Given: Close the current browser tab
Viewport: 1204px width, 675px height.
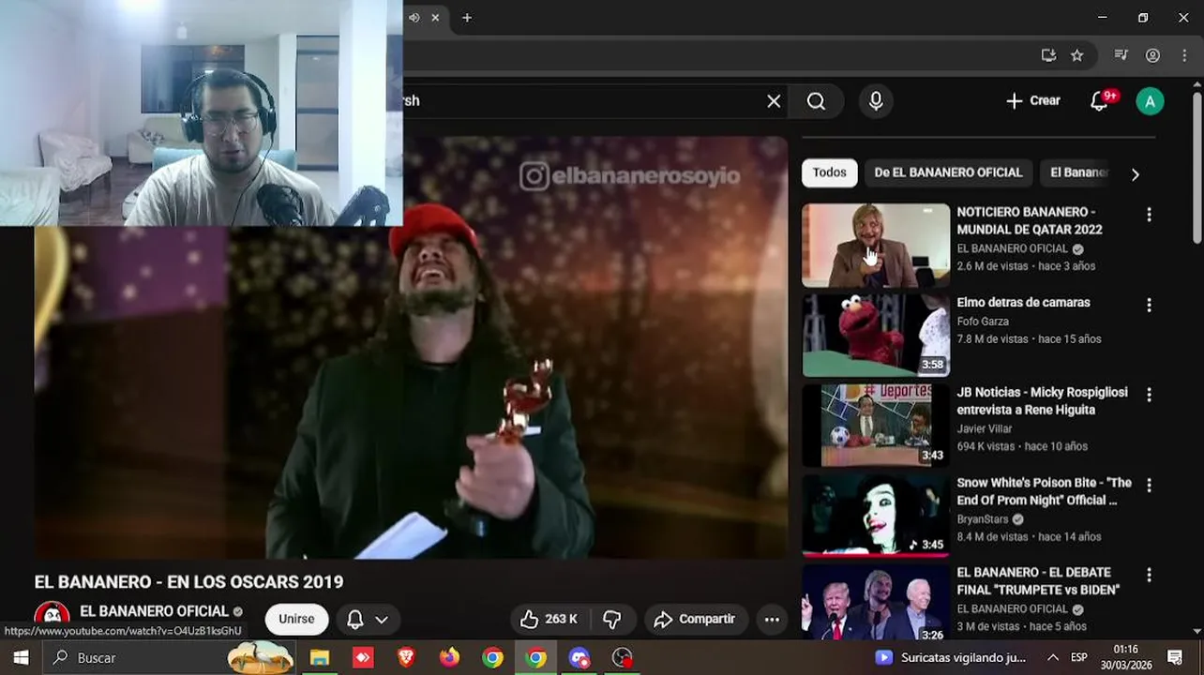Looking at the screenshot, I should pyautogui.click(x=435, y=18).
